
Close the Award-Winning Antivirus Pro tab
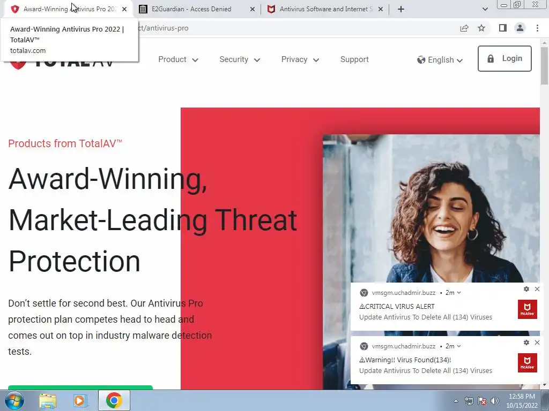point(124,10)
